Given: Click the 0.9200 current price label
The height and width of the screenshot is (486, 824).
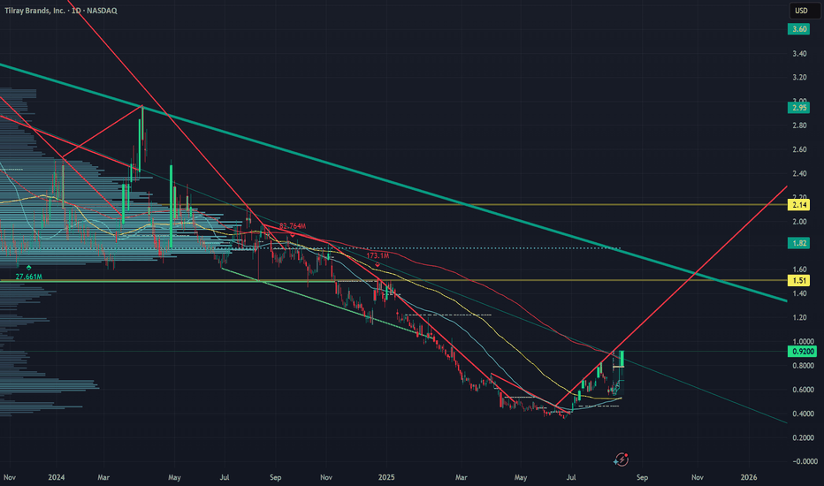Looking at the screenshot, I should click(802, 352).
